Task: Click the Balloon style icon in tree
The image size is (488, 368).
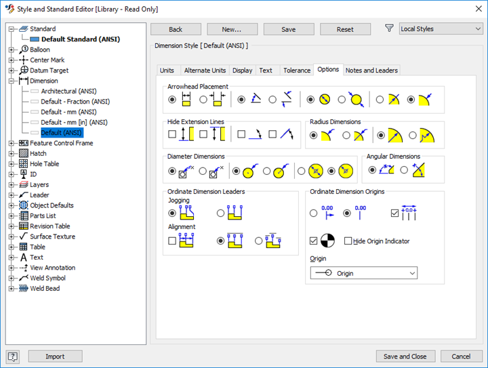Action: (24, 49)
